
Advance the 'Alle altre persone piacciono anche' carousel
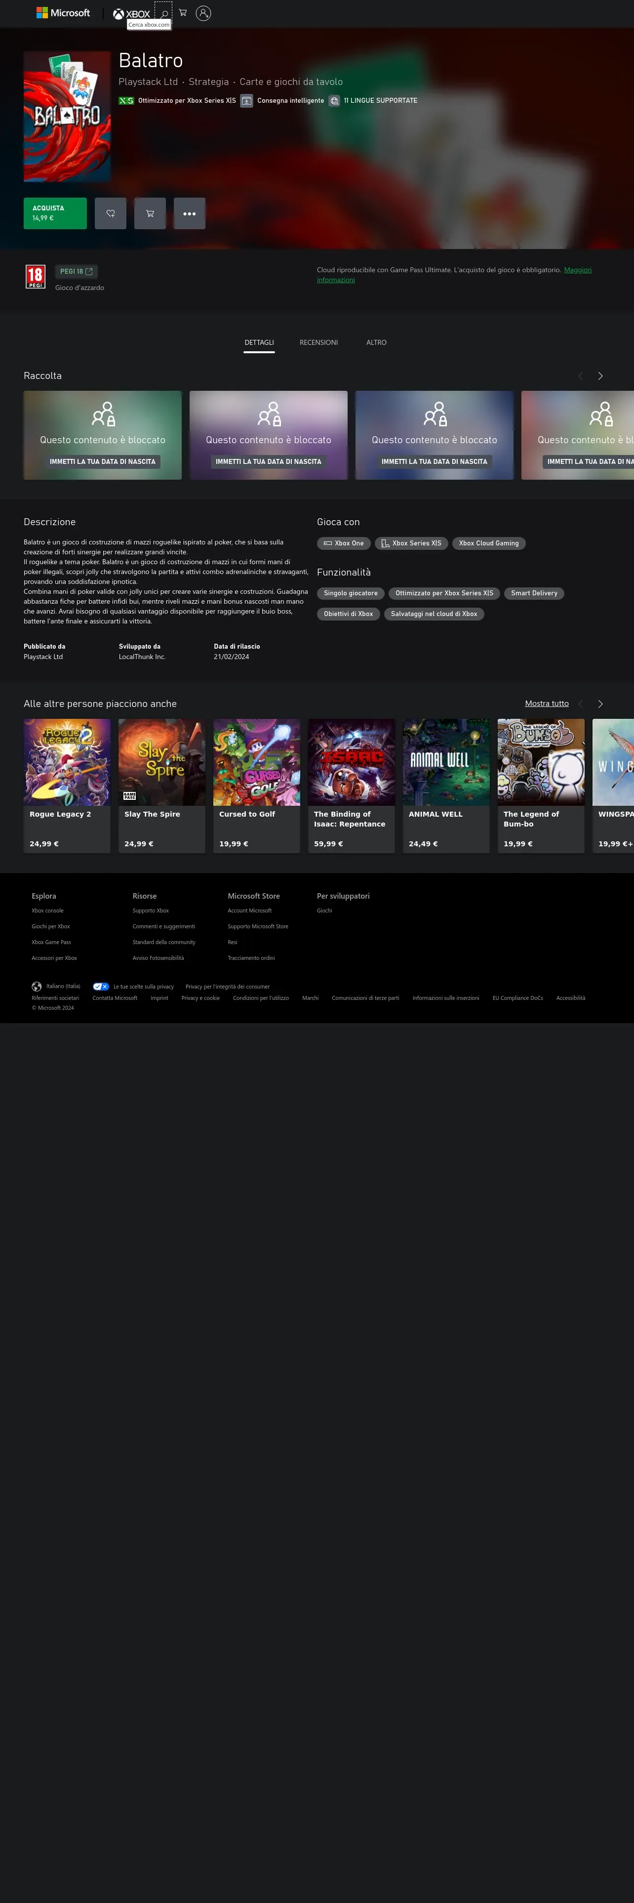tap(600, 704)
